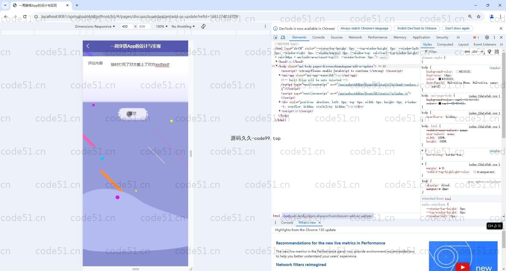The width and height of the screenshot is (506, 271).
Task: Click the rendering emulations paintbrush icon
Action: (489, 52)
